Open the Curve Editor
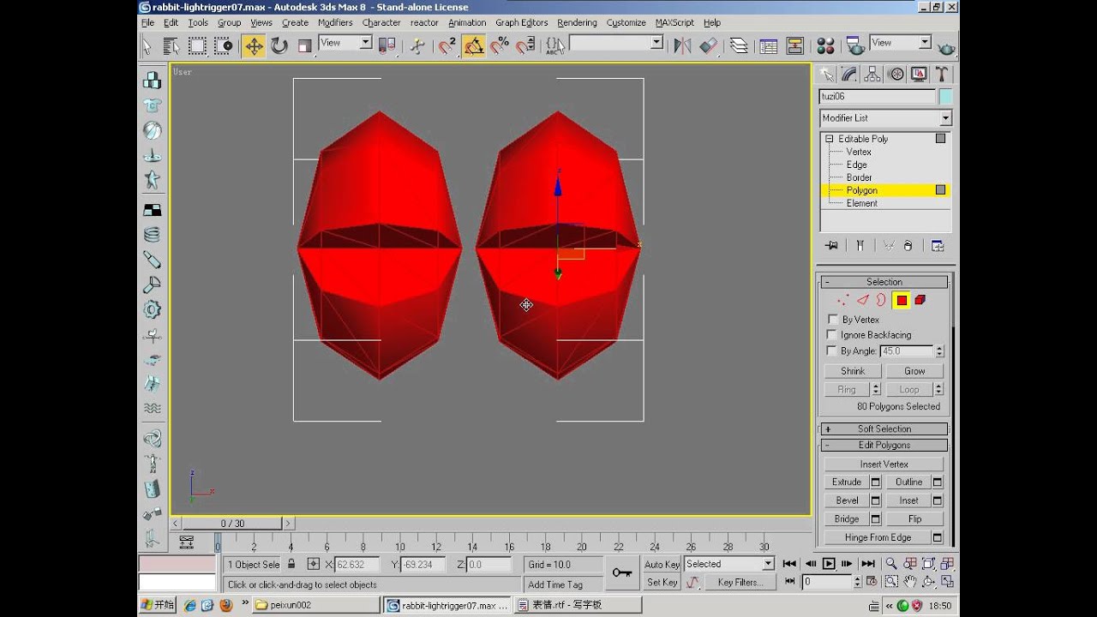Viewport: 1097px width, 617px height. 768,46
